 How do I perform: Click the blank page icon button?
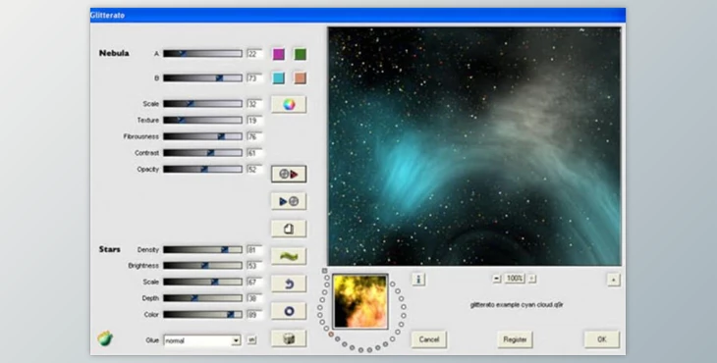[289, 229]
